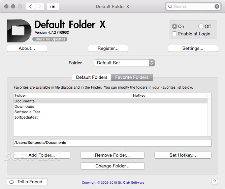The width and height of the screenshot is (225, 189).
Task: Click the Register button
Action: [108, 49]
